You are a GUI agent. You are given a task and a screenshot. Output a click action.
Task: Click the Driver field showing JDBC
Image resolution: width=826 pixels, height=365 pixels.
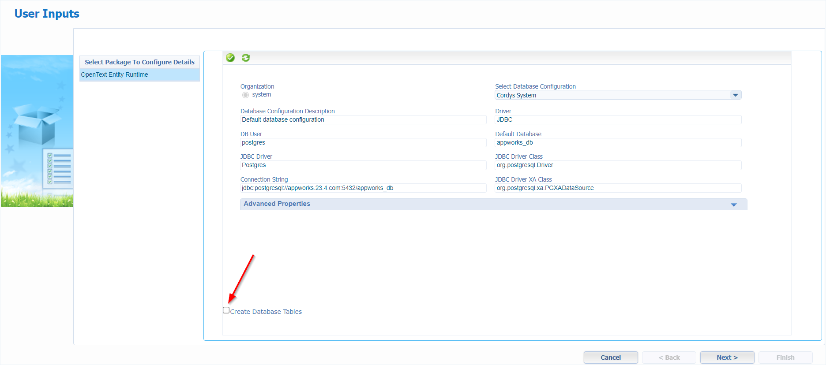618,120
